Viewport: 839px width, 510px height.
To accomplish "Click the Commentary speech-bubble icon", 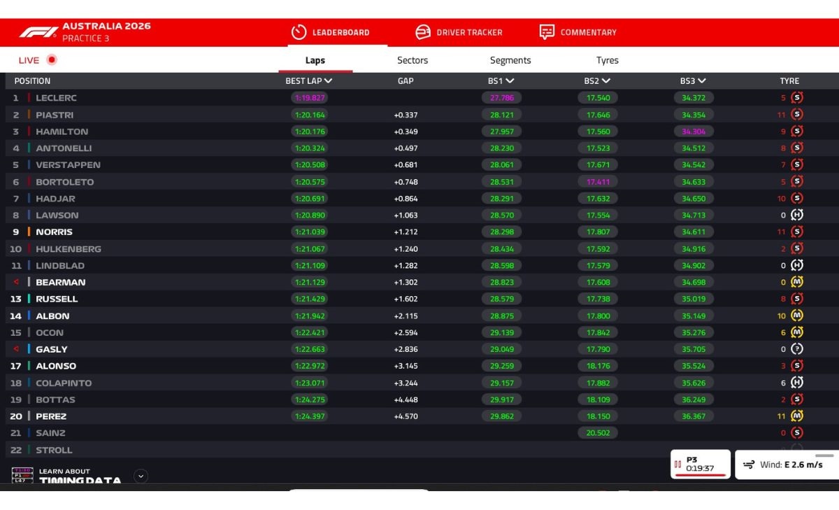I will [x=547, y=31].
